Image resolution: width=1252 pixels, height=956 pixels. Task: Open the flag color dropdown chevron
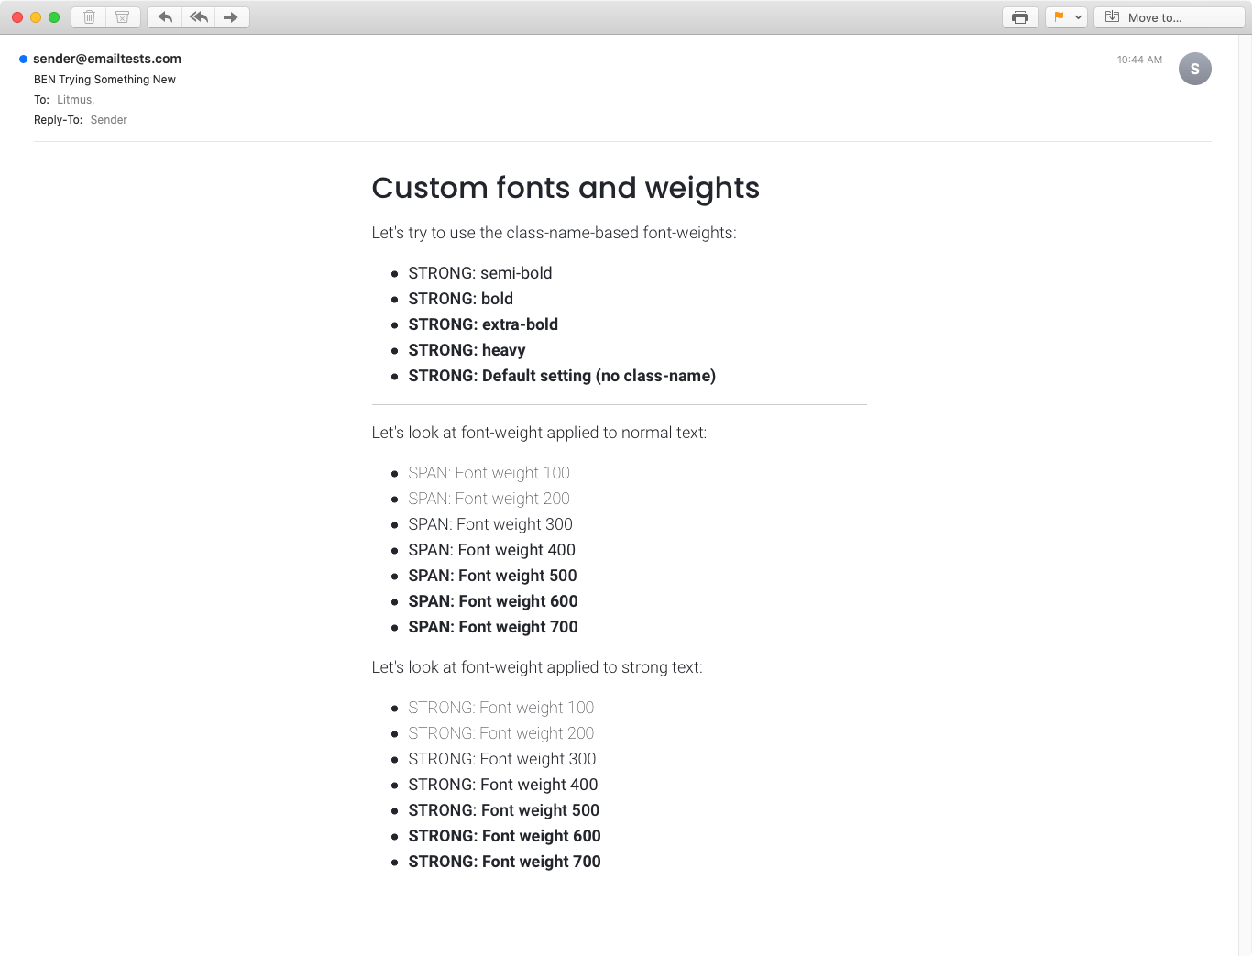coord(1078,16)
